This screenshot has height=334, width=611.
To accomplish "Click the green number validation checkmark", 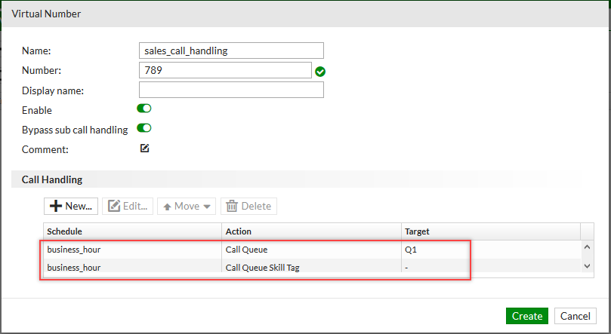I will [x=320, y=72].
